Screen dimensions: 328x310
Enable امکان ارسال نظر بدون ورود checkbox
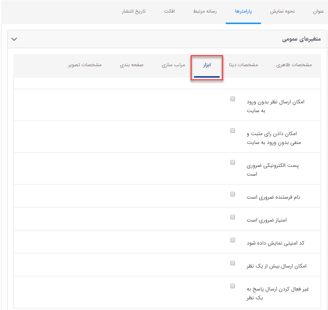coord(233,99)
